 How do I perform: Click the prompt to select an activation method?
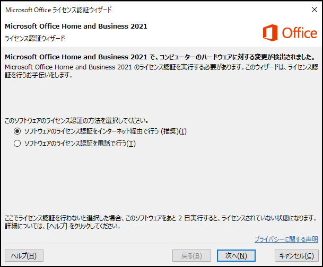point(76,120)
